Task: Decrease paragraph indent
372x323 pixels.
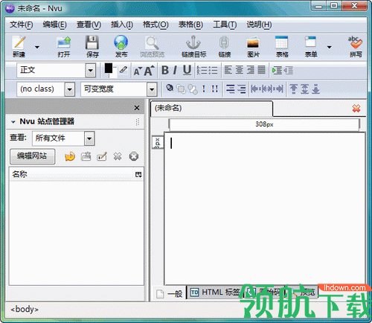Action: click(288, 71)
